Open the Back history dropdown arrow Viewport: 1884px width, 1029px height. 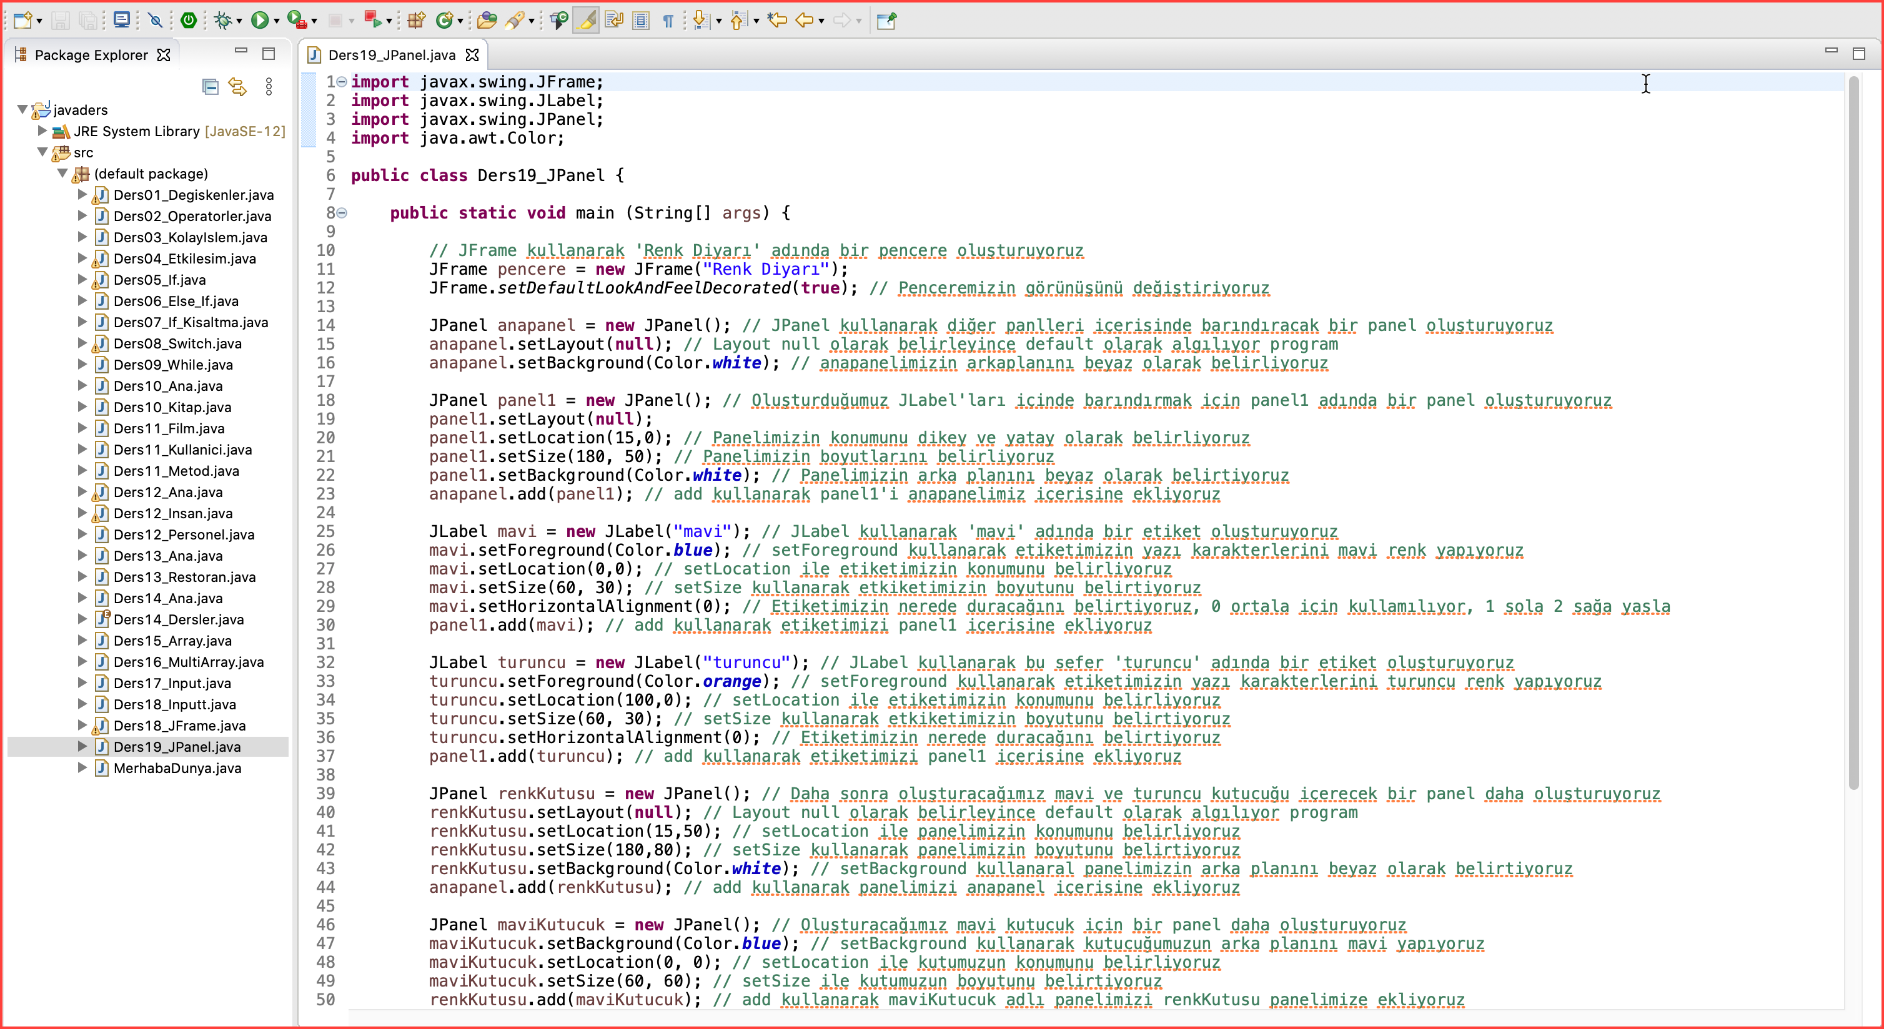pos(821,21)
